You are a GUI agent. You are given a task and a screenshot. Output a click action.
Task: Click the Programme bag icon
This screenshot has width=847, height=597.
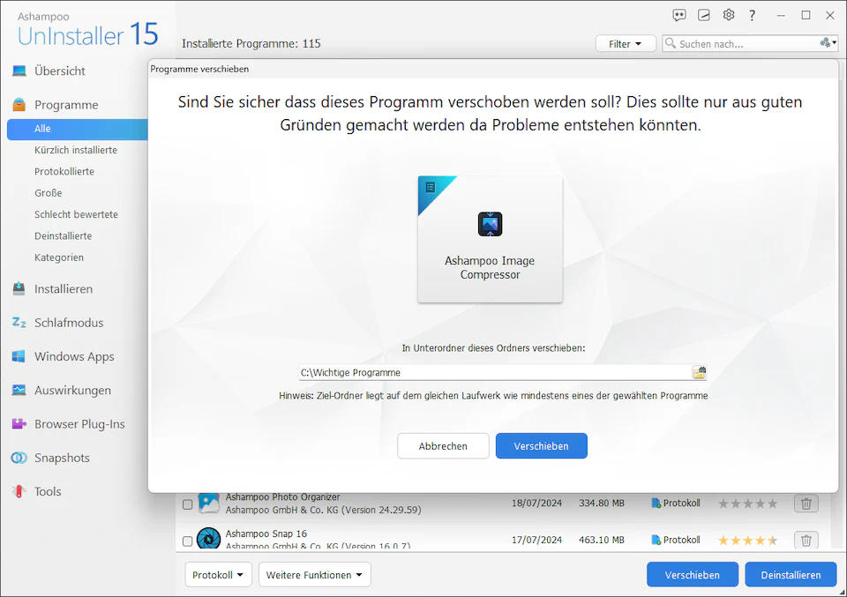click(19, 104)
